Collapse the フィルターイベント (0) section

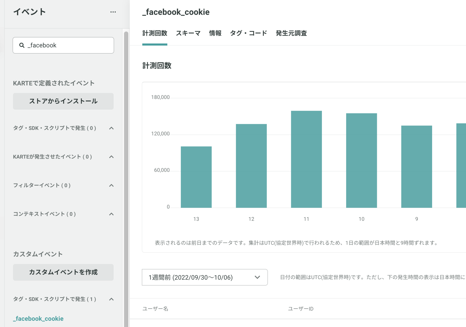point(111,185)
